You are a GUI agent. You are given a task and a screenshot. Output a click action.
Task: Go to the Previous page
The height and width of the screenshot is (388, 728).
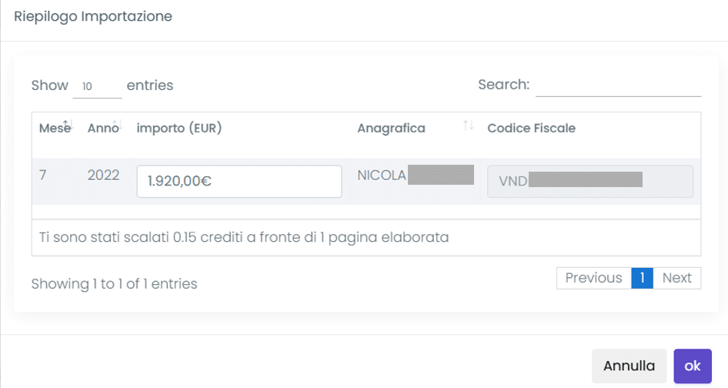tap(594, 278)
